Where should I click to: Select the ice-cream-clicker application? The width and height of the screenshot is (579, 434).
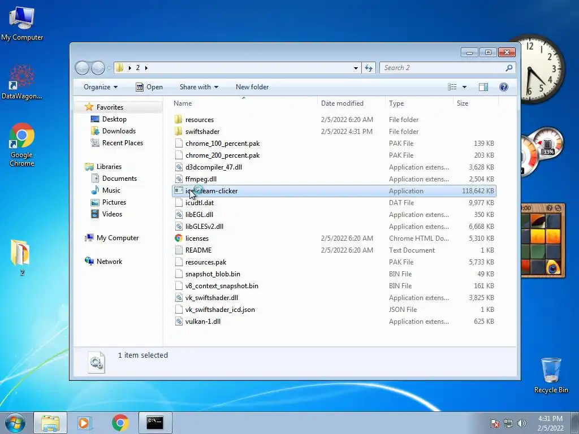334,191
